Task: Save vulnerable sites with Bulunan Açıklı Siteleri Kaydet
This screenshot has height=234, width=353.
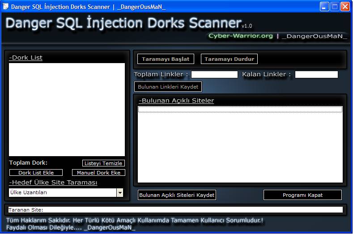Action: tap(177, 195)
